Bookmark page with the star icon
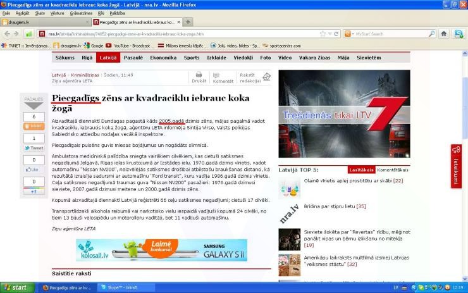This screenshot has width=468, height=293. [x=323, y=34]
